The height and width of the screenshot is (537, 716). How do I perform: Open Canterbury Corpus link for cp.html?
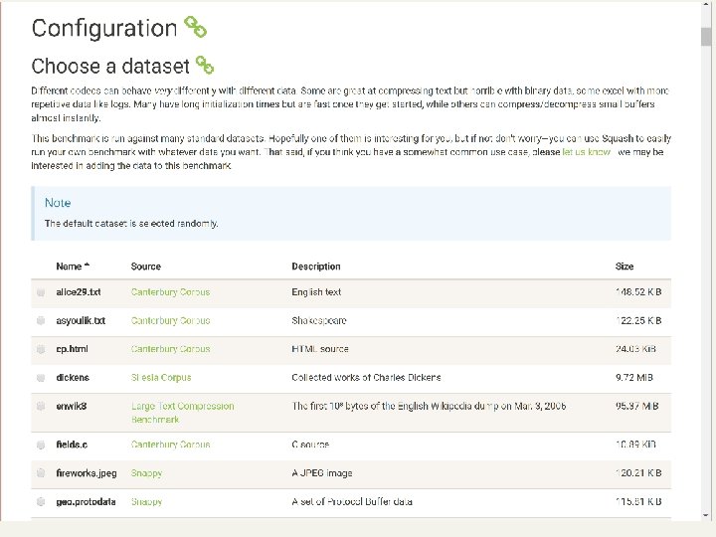point(170,349)
